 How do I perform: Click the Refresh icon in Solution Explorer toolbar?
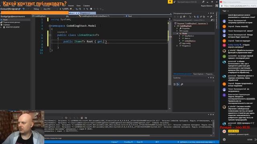pyautogui.click(x=198, y=17)
